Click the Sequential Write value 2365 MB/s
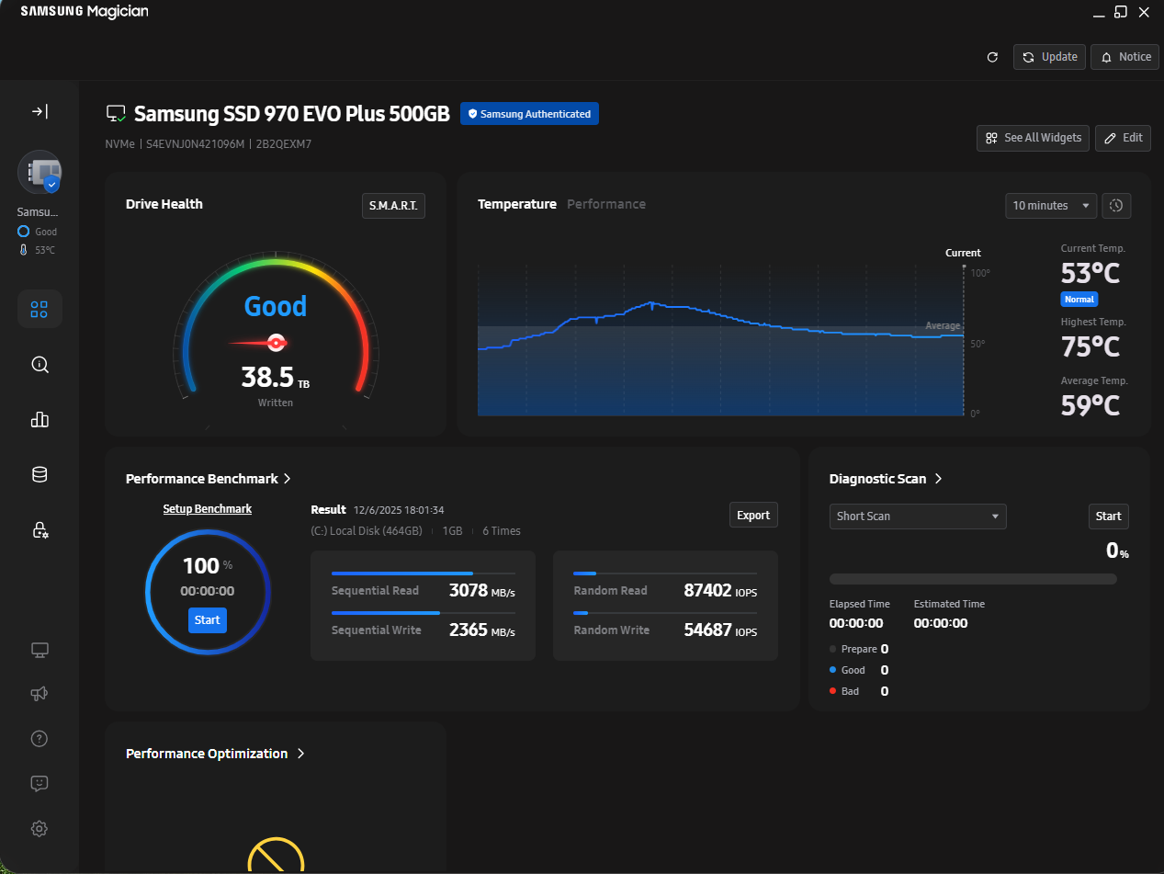This screenshot has height=874, width=1164. pos(482,630)
